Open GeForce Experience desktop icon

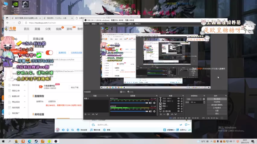coord(15,6)
